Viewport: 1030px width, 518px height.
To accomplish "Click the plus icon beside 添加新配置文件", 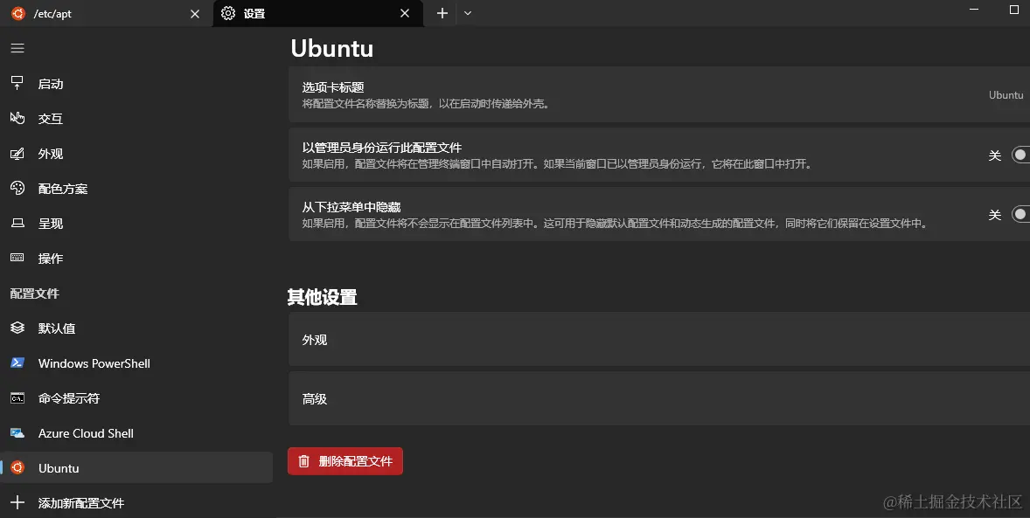I will click(x=17, y=503).
